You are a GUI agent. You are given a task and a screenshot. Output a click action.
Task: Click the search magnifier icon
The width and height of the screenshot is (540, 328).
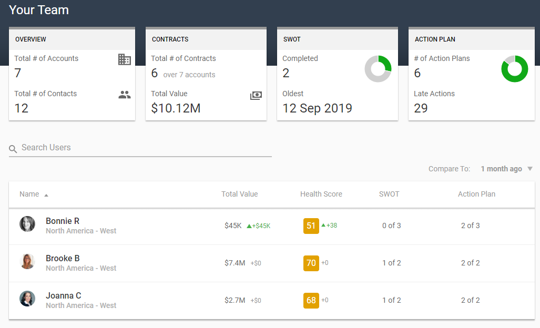pos(13,149)
